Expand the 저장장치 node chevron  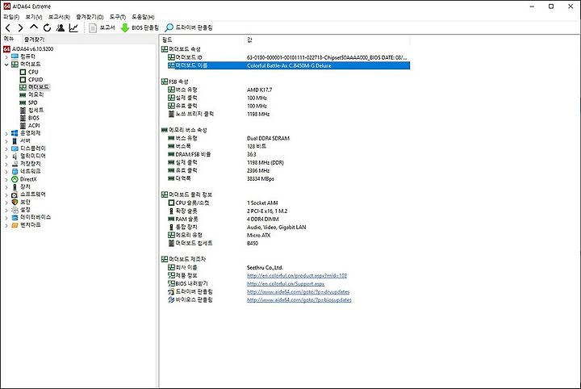pos(6,164)
